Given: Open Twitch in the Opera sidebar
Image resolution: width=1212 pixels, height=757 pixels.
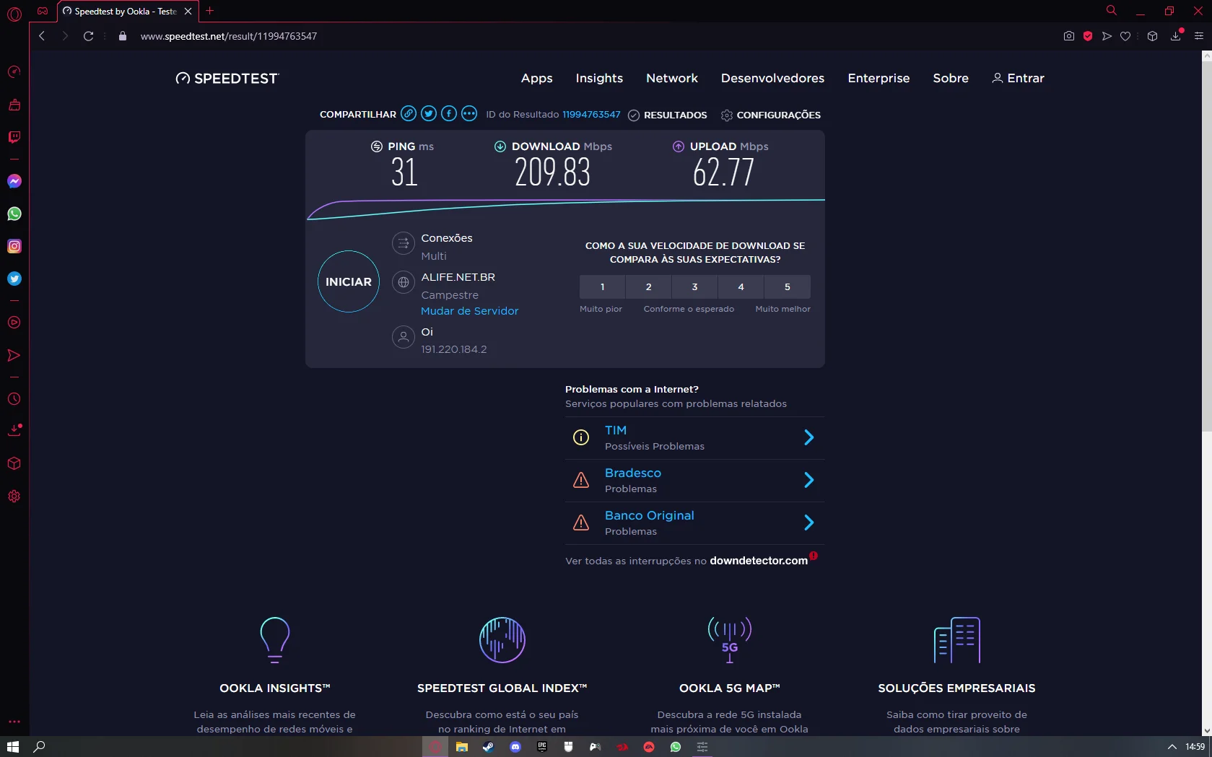Looking at the screenshot, I should 14,137.
